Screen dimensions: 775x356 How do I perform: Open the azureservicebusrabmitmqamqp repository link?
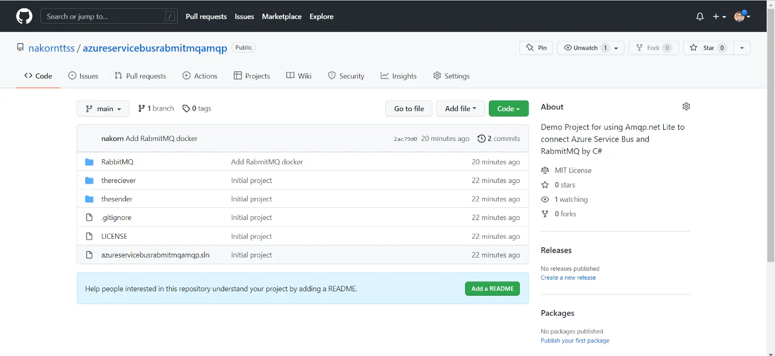point(155,48)
